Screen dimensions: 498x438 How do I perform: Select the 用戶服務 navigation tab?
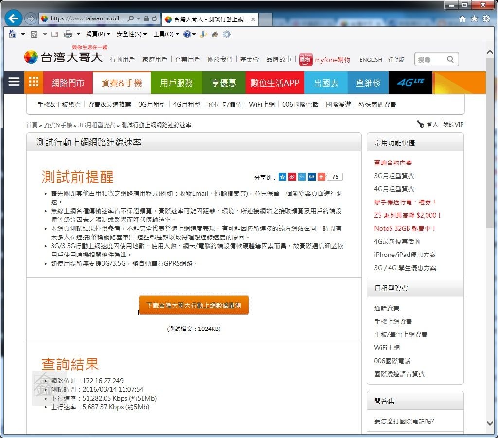pos(176,83)
